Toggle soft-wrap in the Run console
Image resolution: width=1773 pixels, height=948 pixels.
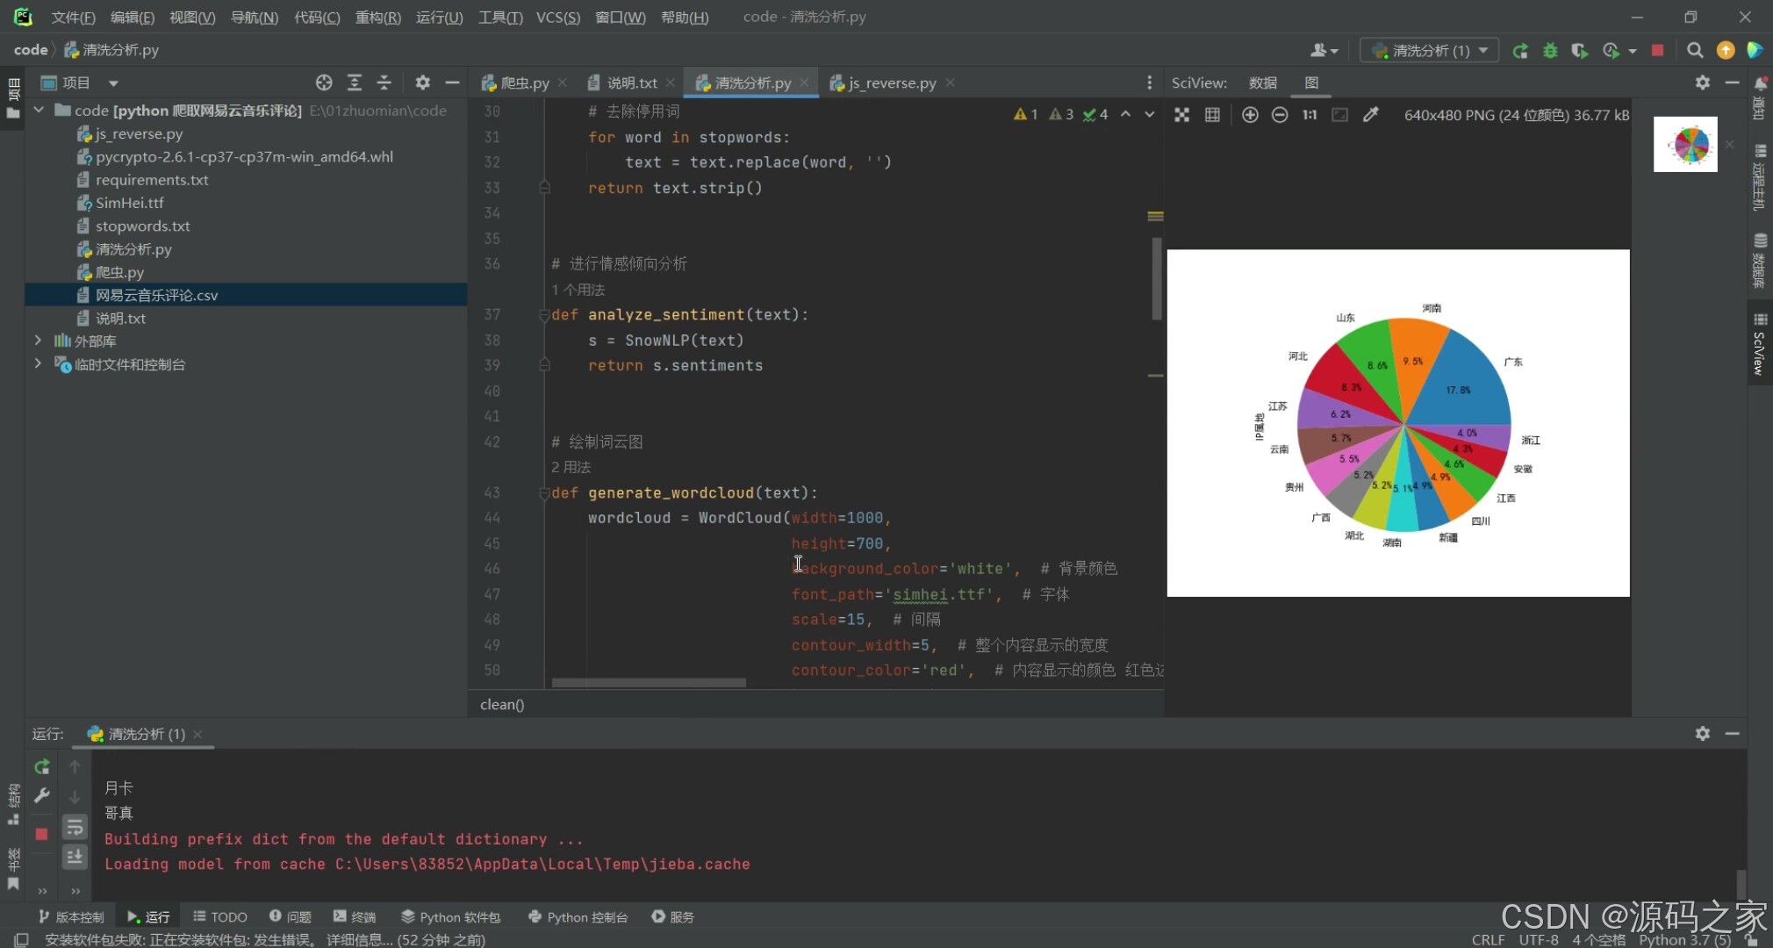[x=75, y=827]
